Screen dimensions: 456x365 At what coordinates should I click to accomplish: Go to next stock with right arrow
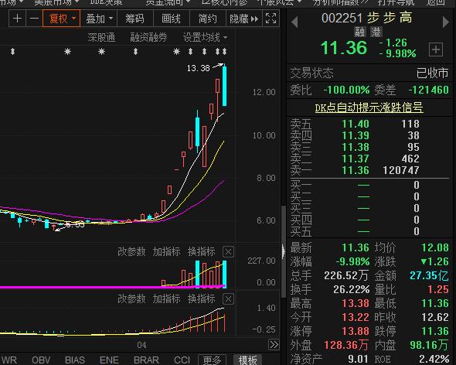(445, 22)
